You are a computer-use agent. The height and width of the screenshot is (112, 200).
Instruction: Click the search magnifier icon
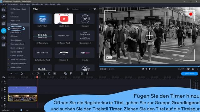pos(68,9)
